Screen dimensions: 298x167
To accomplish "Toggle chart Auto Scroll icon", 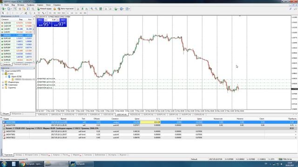I will (106, 9).
